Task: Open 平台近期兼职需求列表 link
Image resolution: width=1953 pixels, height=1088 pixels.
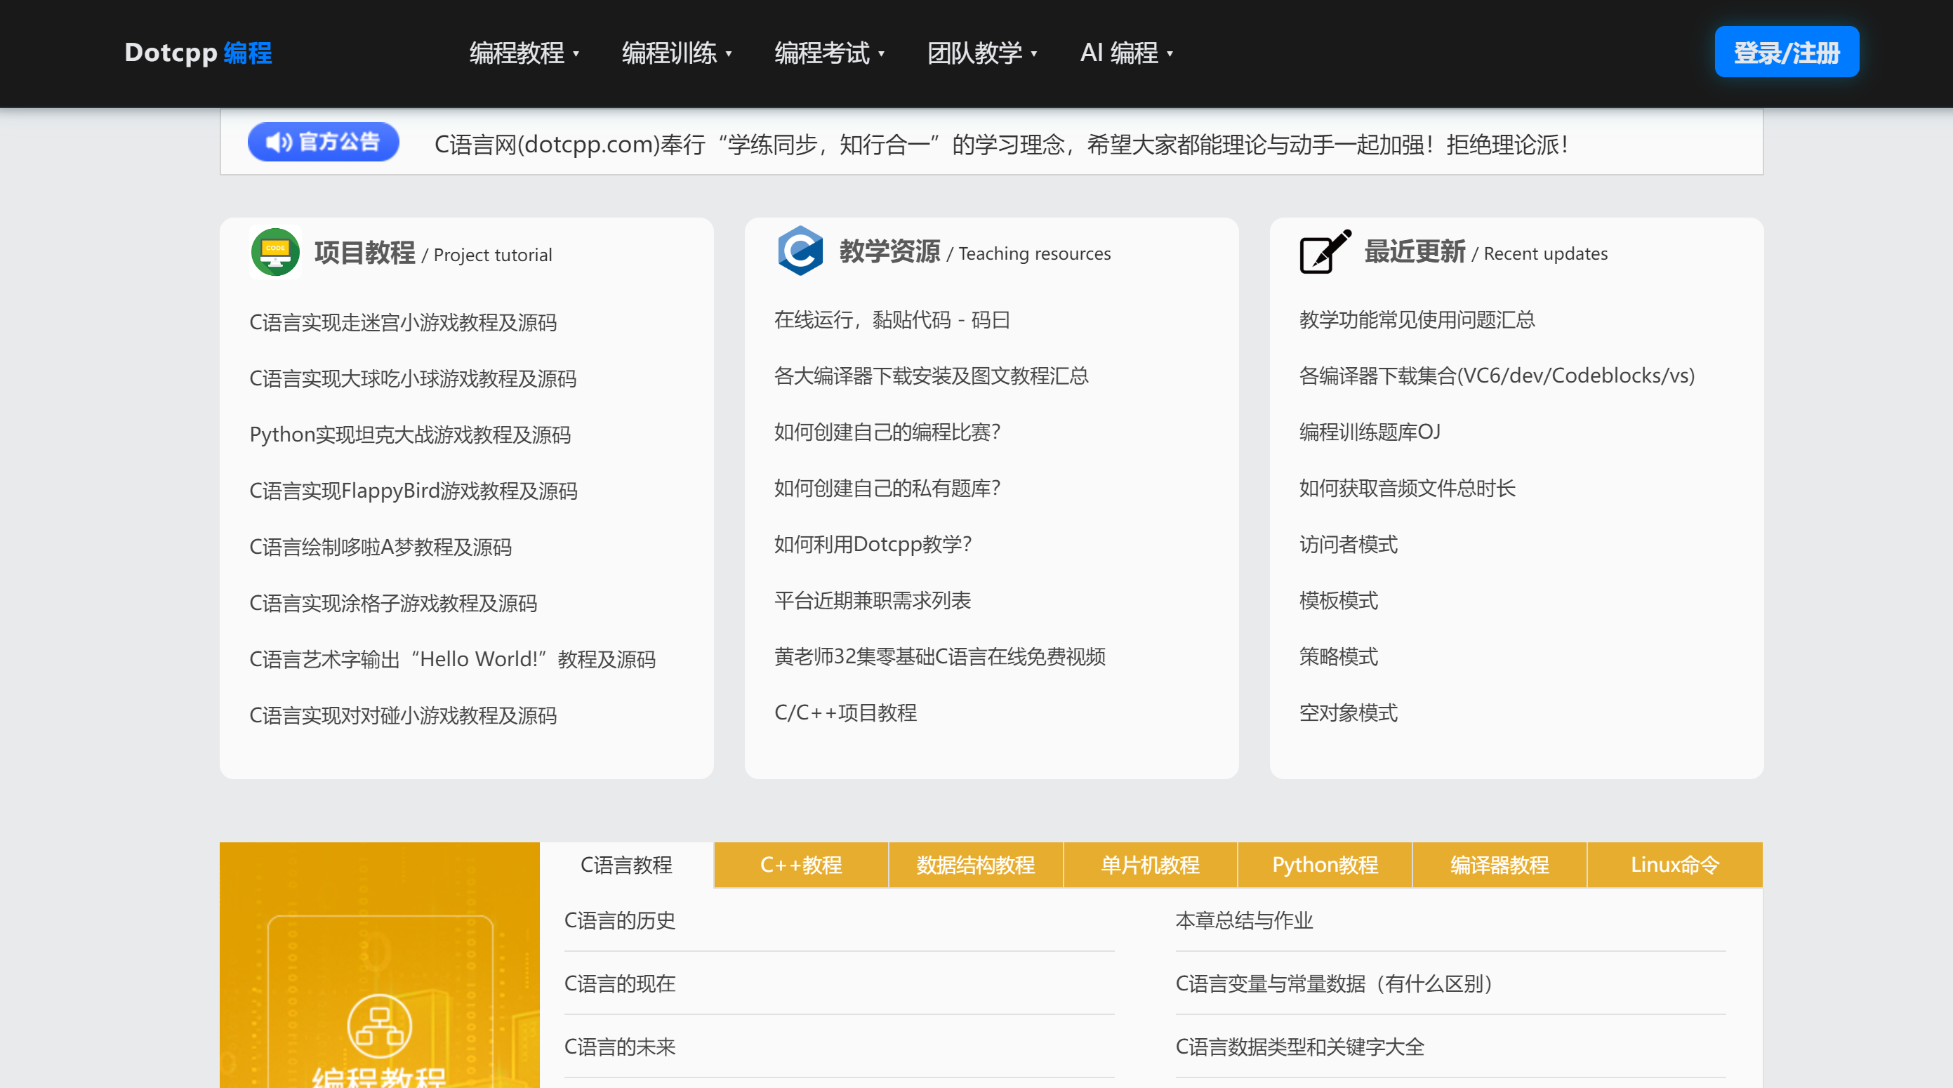Action: pyautogui.click(x=872, y=600)
